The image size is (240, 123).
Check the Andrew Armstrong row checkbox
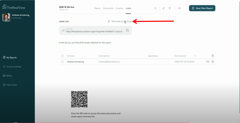62,61
